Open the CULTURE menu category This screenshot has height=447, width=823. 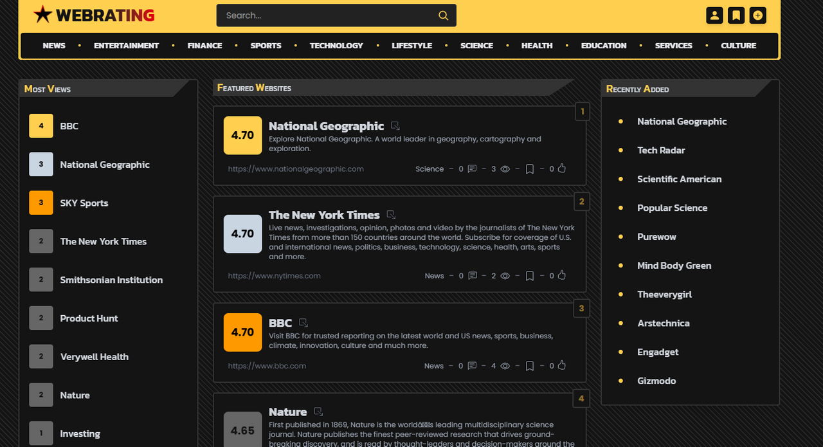[x=738, y=46]
